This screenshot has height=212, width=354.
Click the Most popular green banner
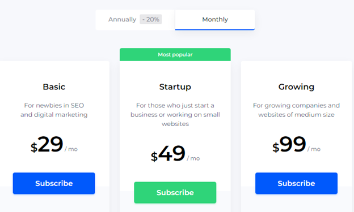(175, 54)
